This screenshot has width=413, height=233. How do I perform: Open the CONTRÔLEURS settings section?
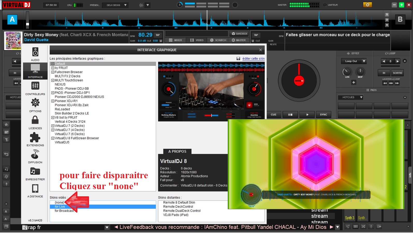coord(35,88)
